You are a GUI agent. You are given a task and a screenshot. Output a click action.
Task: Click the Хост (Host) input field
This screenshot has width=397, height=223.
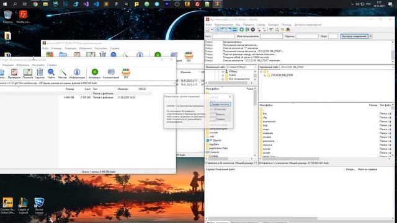tap(223, 37)
